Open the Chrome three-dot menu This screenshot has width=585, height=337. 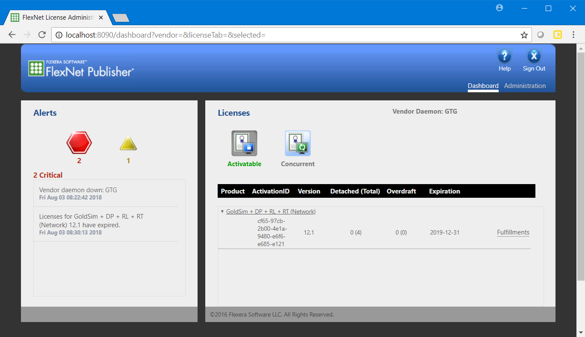[573, 35]
